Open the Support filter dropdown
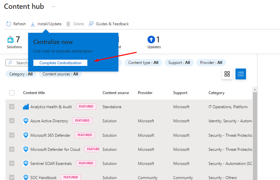280x180 pixels. point(179,63)
